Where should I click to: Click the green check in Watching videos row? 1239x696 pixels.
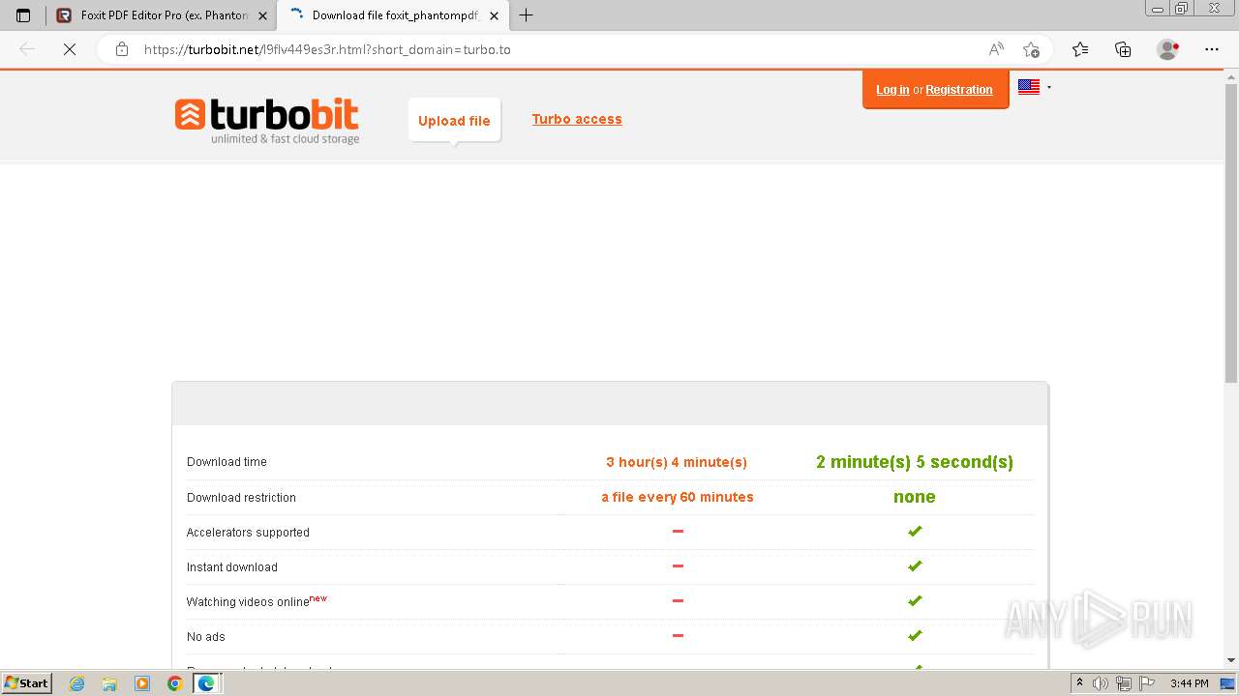coord(915,600)
